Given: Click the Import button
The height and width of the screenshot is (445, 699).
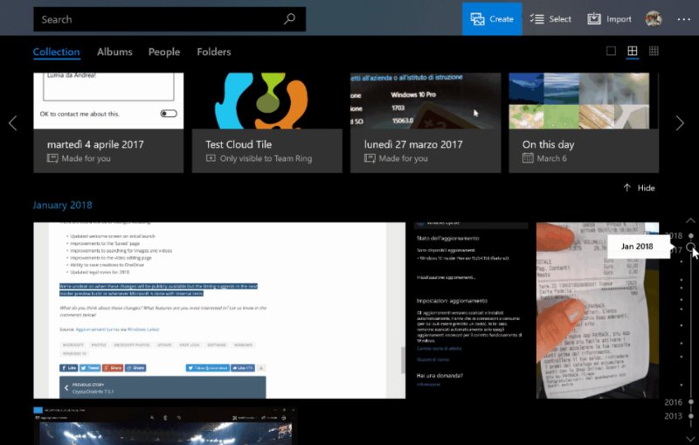Looking at the screenshot, I should point(609,18).
